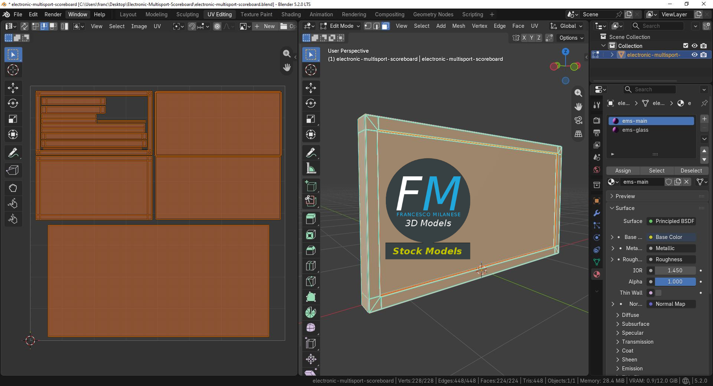This screenshot has height=386, width=713.
Task: Disable the Collection in renders
Action: coord(704,46)
